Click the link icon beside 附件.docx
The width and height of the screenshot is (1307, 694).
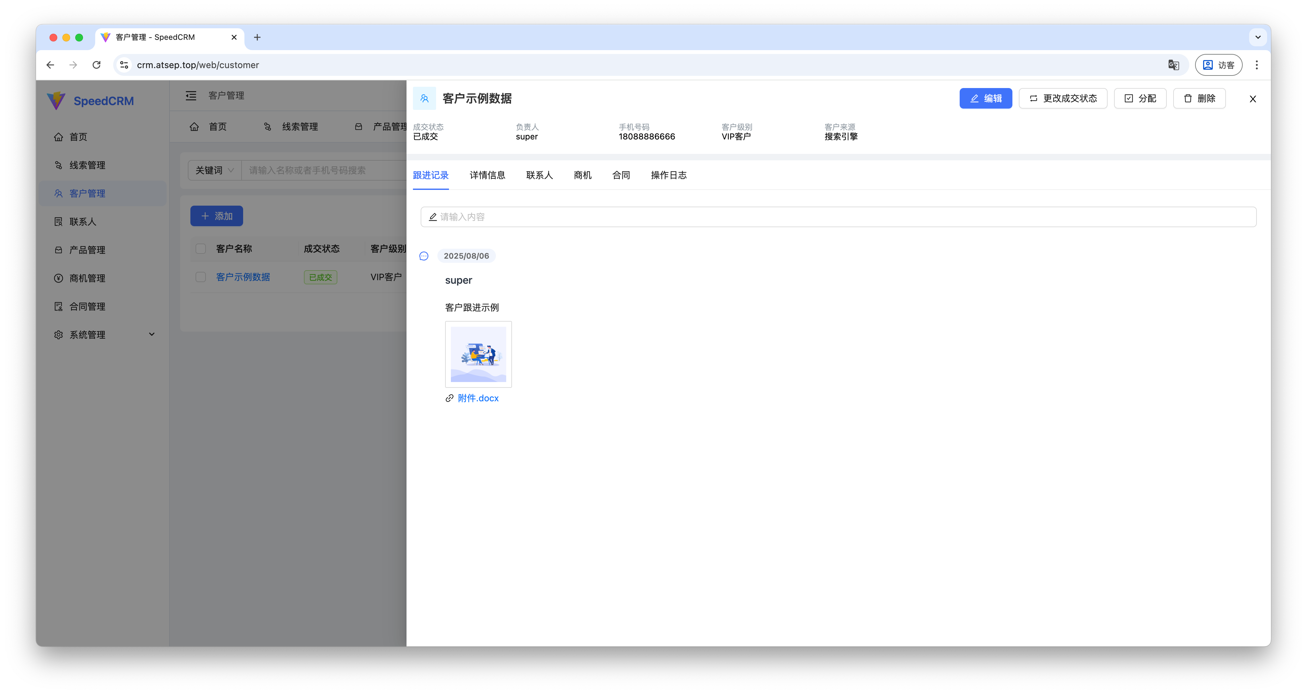(x=449, y=398)
